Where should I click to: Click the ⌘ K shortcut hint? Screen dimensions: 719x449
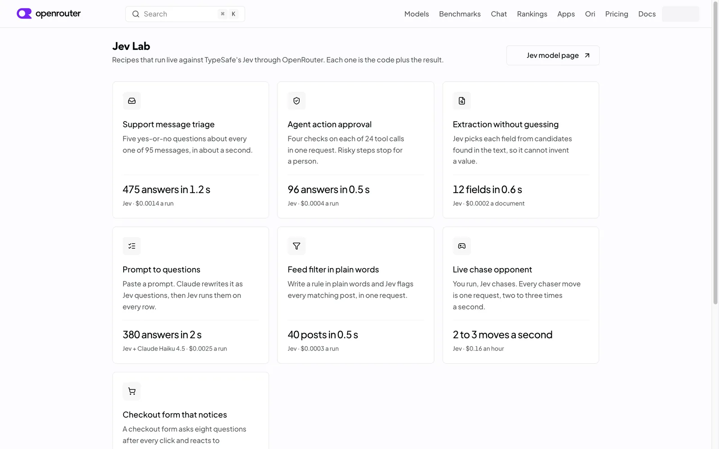[228, 14]
